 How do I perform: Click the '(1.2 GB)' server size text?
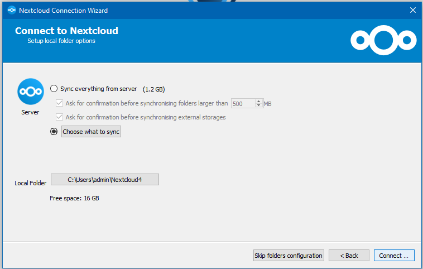coord(153,89)
